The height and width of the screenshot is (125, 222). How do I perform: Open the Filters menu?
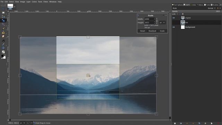[x=46, y=2]
